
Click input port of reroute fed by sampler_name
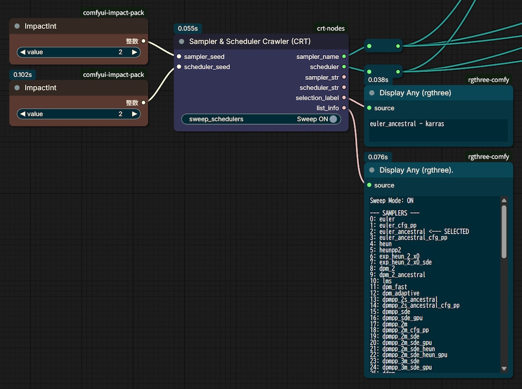(369, 46)
